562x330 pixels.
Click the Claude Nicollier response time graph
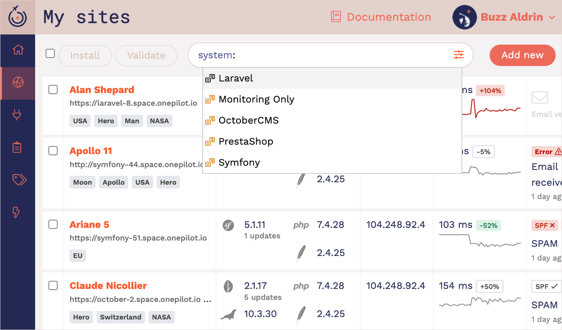480,302
